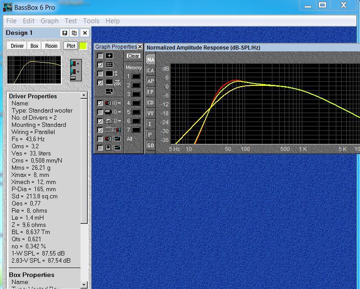
Task: Enable the bottom driver-face filter curve checkbox
Action: [x=100, y=148]
